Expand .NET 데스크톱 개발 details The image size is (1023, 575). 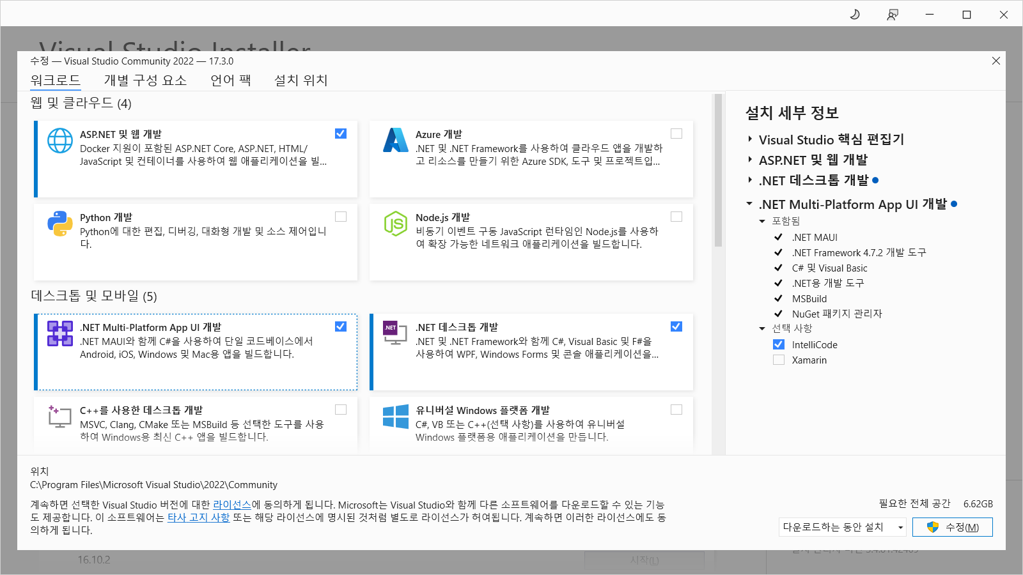click(750, 180)
